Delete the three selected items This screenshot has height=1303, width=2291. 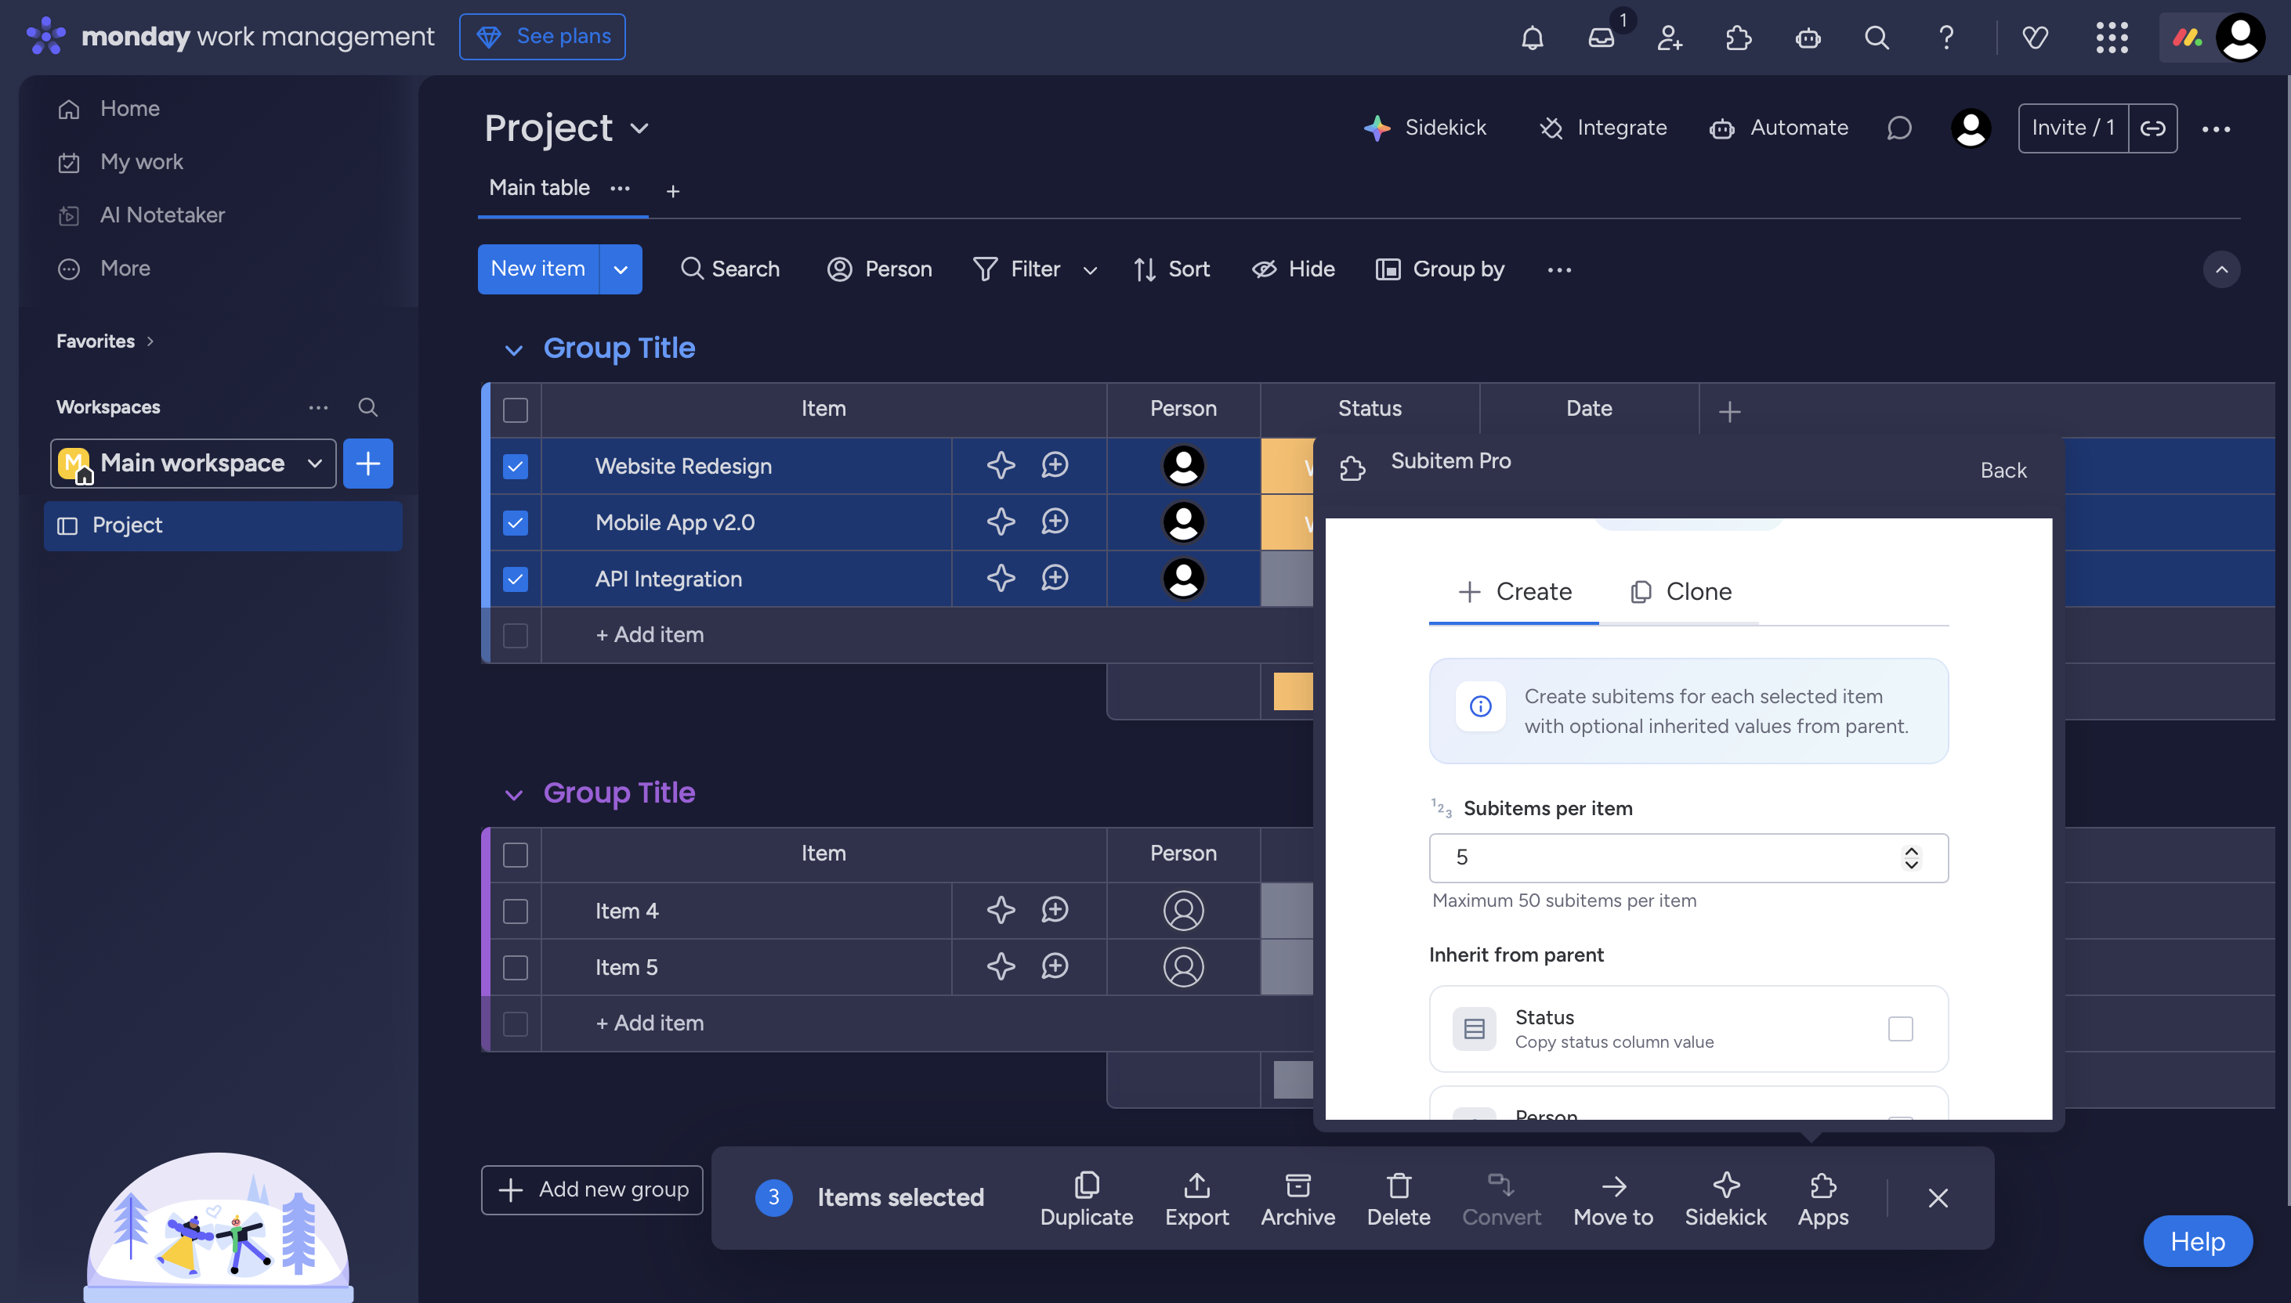(1398, 1197)
